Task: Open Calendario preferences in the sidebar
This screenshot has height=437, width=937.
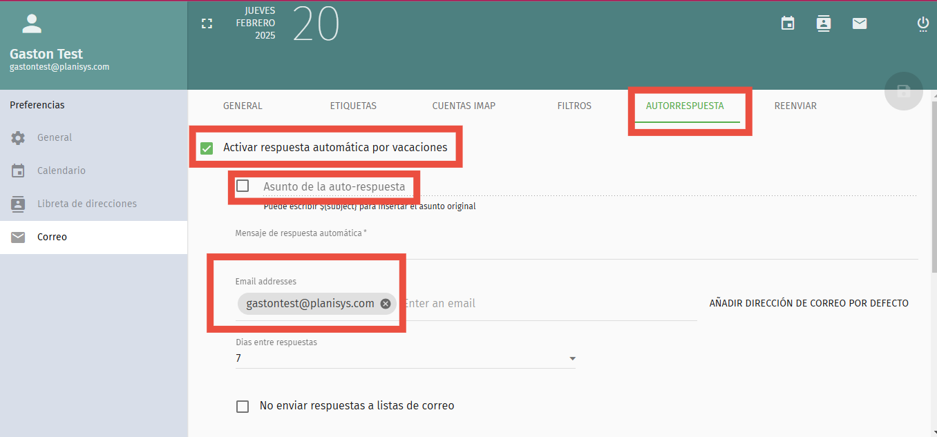Action: 17,171
